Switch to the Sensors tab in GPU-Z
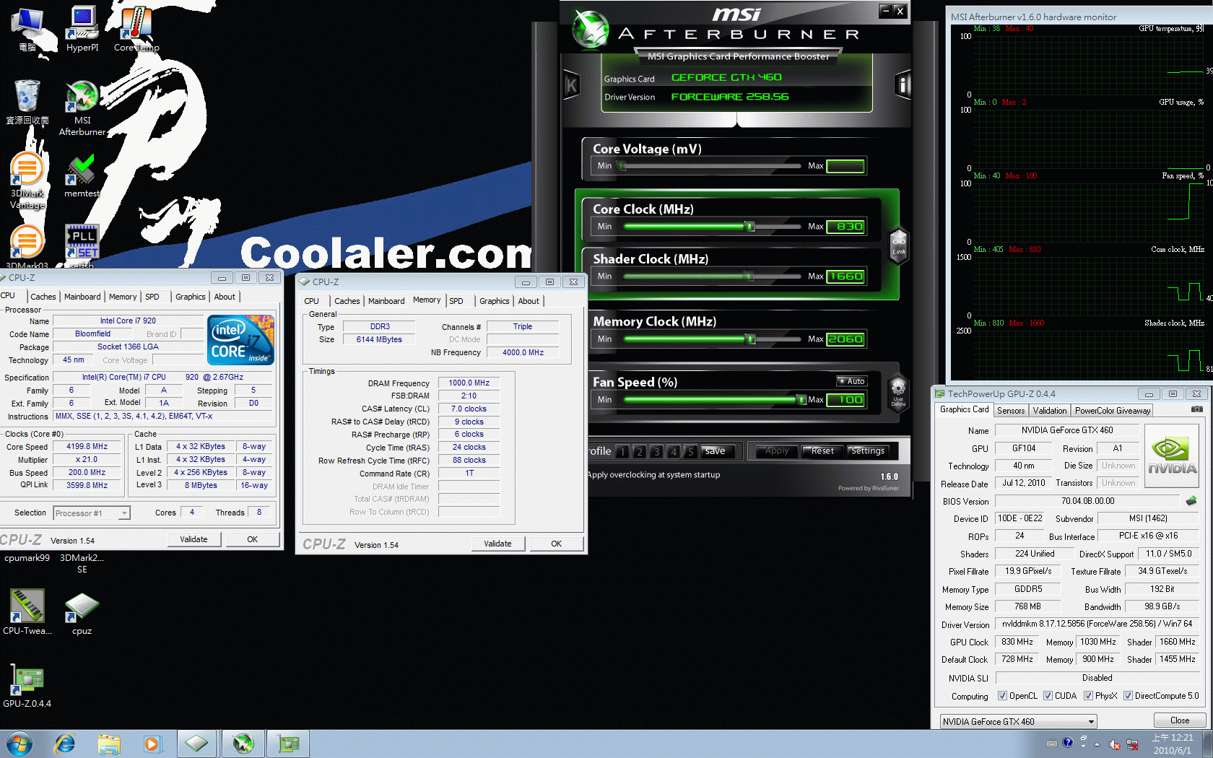 (x=1010, y=410)
